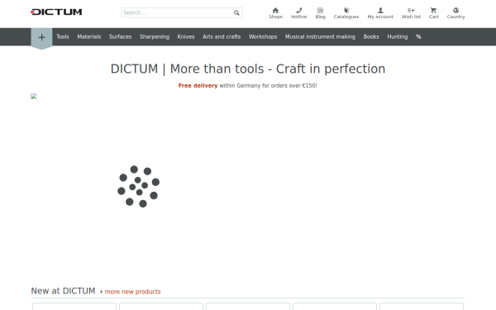Viewport: 496px width, 310px height.
Task: Open the Sharpening menu
Action: coord(155,36)
